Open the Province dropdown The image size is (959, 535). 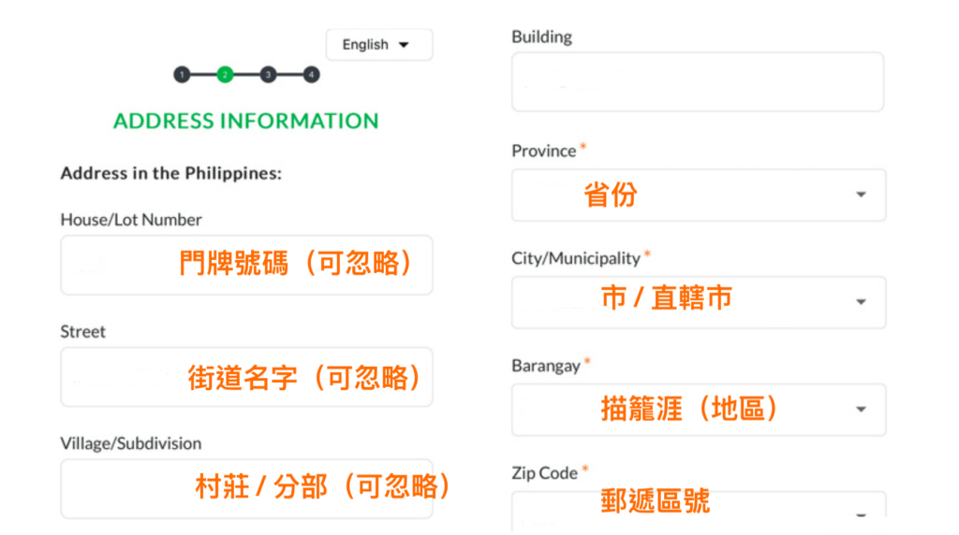(699, 195)
